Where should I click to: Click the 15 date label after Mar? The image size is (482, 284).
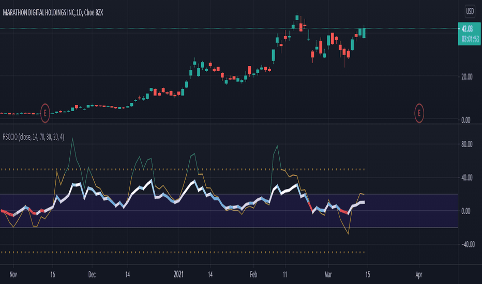tap(368, 275)
